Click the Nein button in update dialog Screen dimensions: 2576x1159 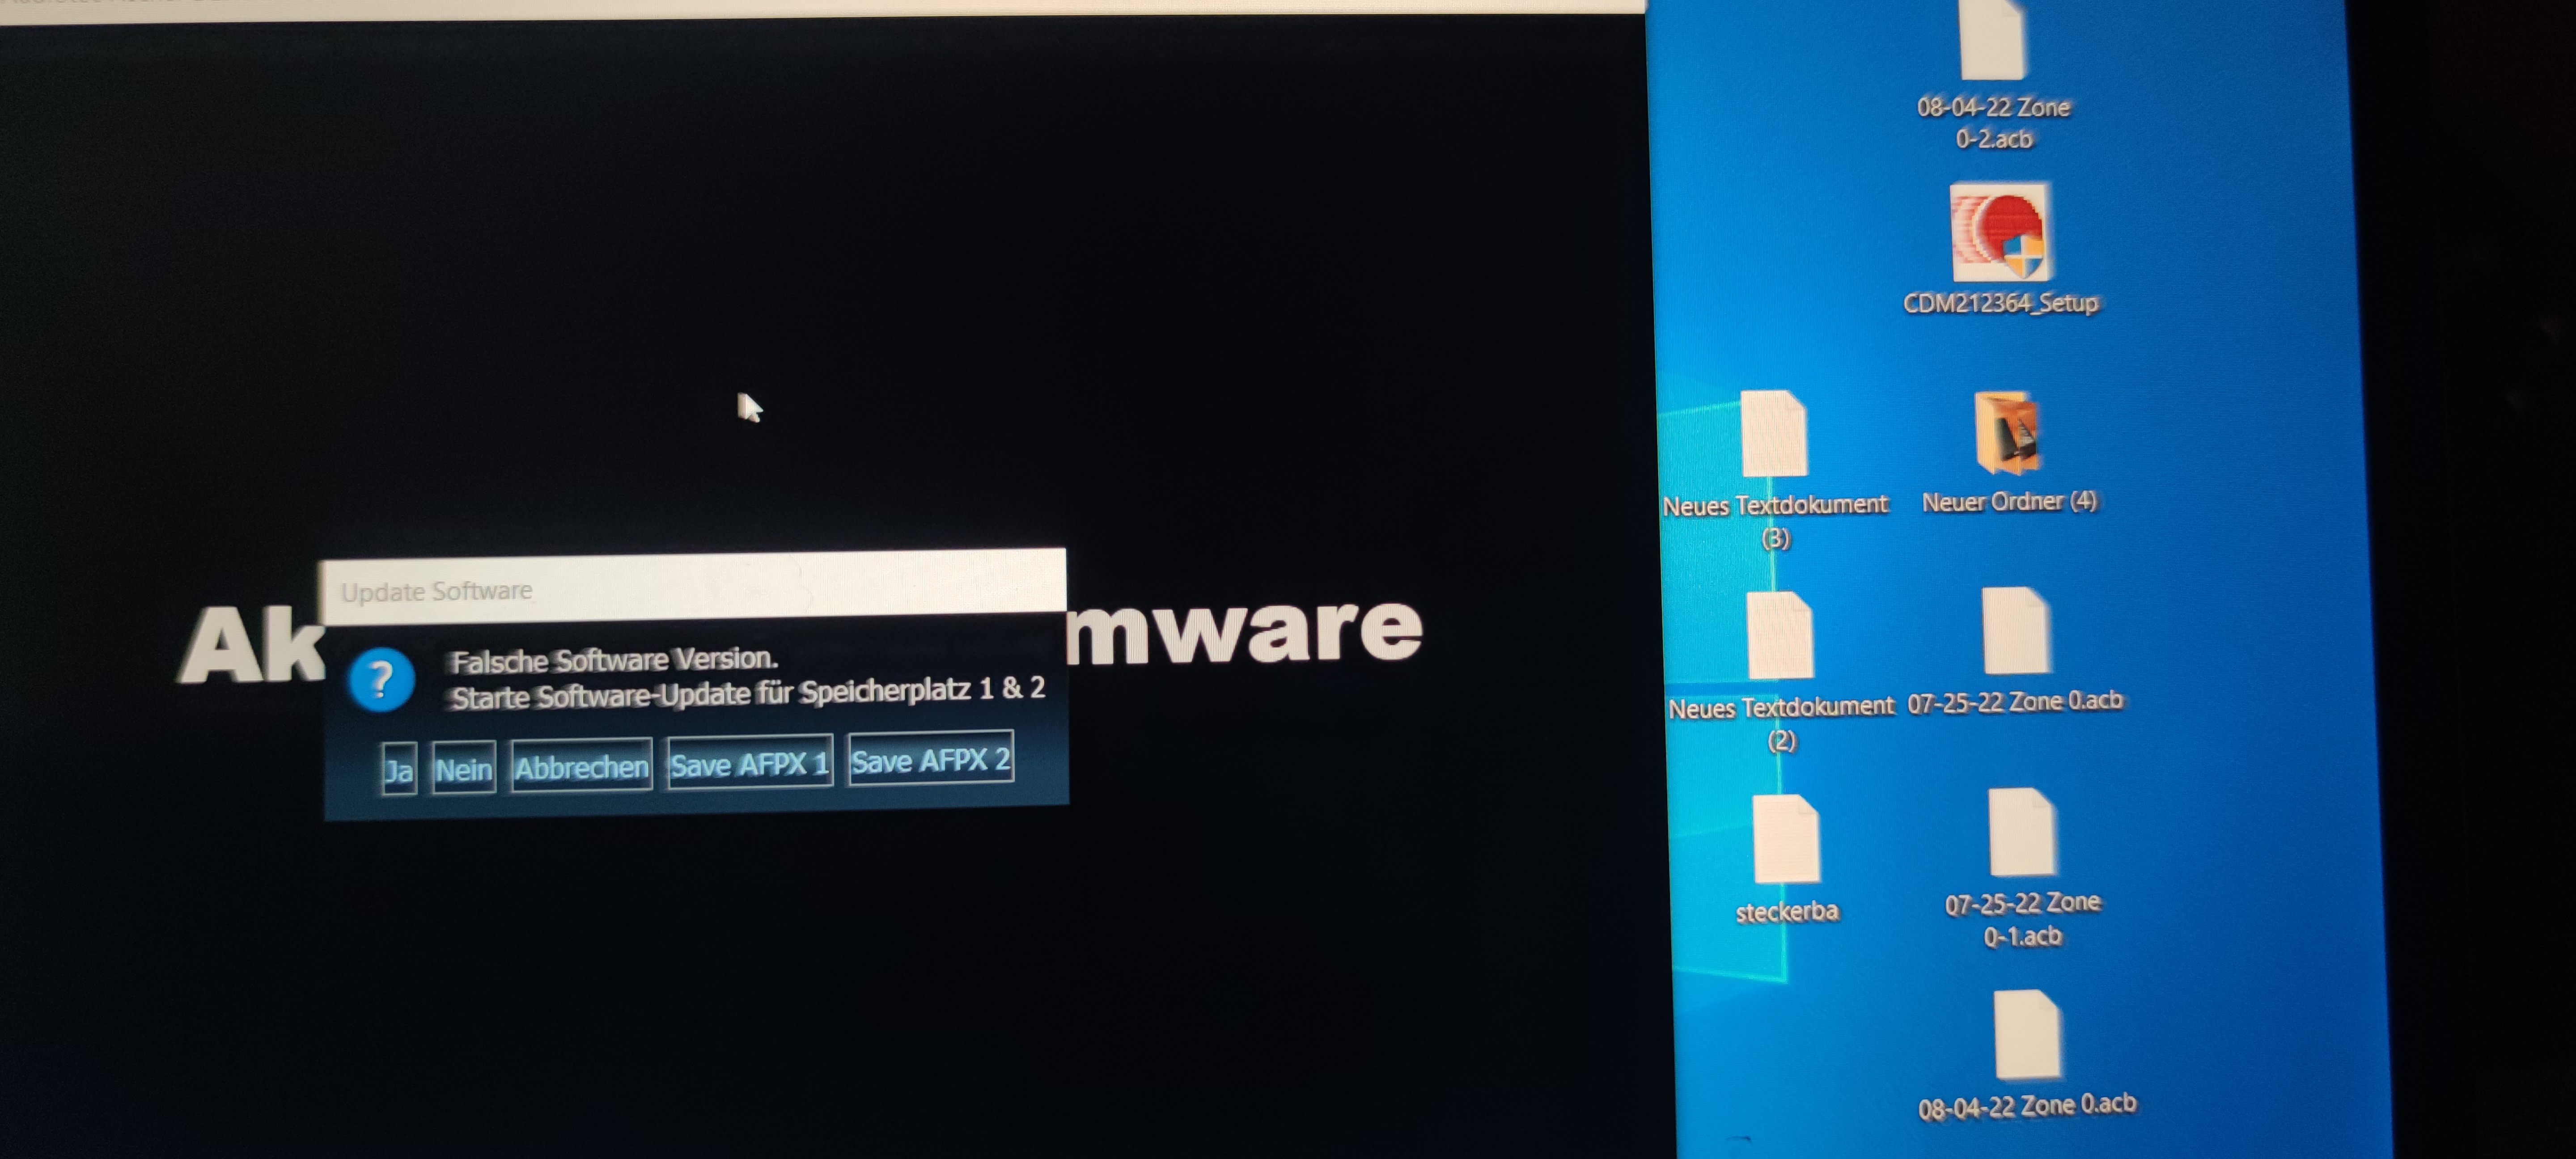point(464,768)
